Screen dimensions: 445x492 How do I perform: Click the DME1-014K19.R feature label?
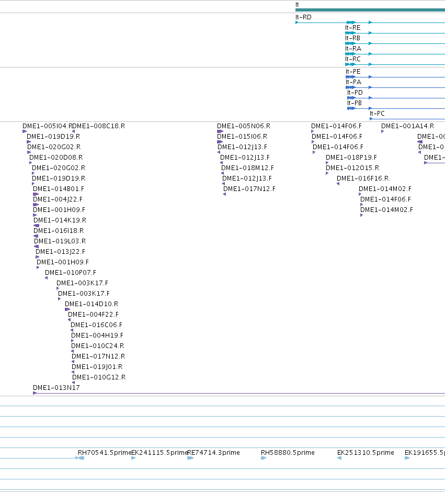pyautogui.click(x=60, y=220)
